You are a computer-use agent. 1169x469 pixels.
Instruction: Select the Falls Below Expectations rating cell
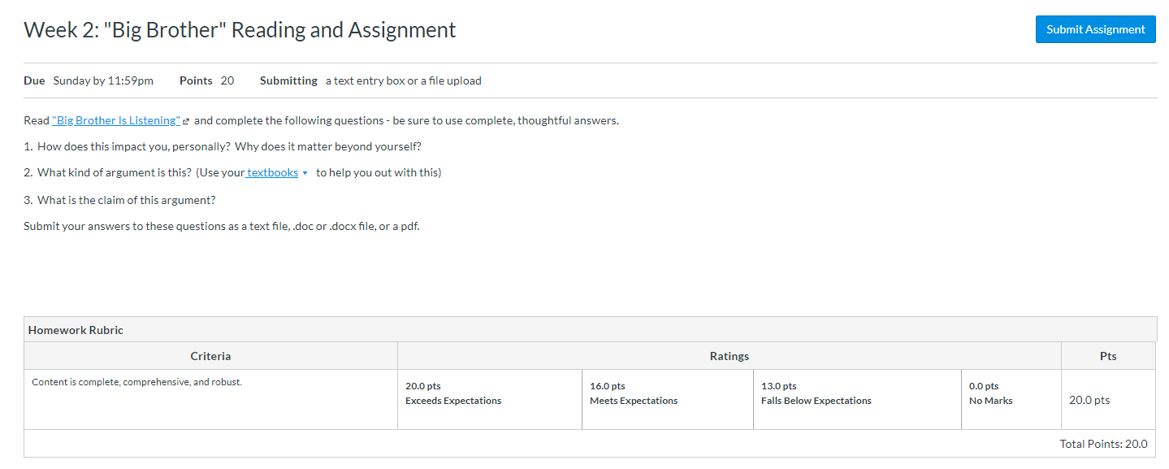coord(857,399)
